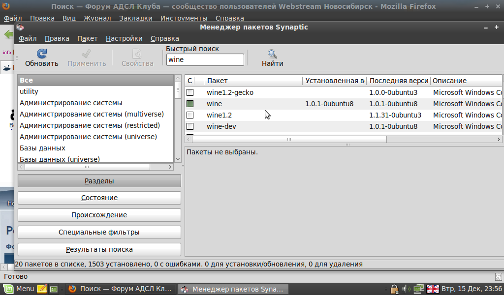Open Synaptic Правка menu

tap(57, 38)
